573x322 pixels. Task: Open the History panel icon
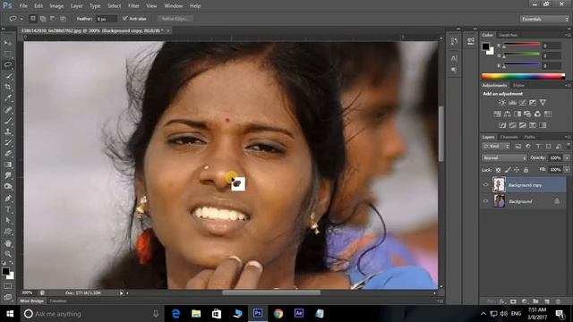tap(454, 41)
